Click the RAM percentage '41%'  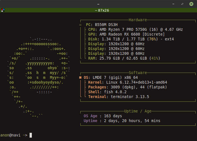click(155, 58)
